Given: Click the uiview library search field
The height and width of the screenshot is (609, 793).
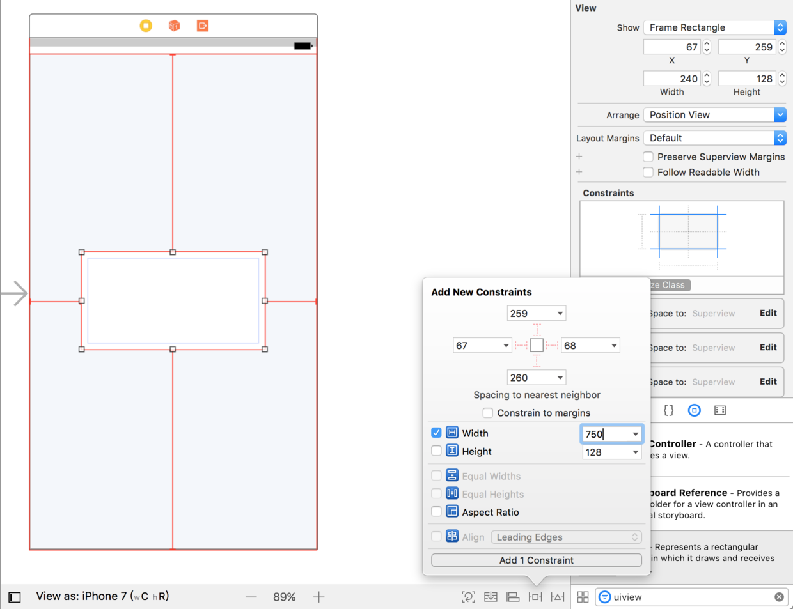Looking at the screenshot, I should pos(691,597).
